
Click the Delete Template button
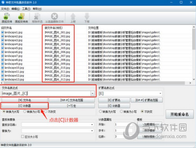click(x=149, y=137)
